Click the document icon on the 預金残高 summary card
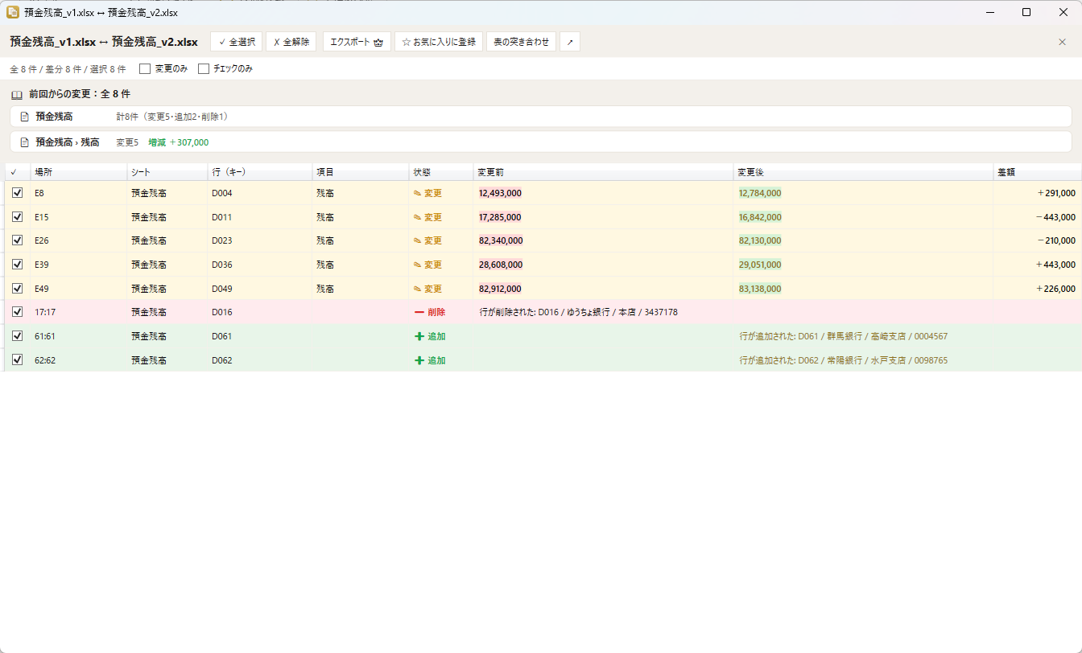The image size is (1082, 653). click(x=24, y=117)
